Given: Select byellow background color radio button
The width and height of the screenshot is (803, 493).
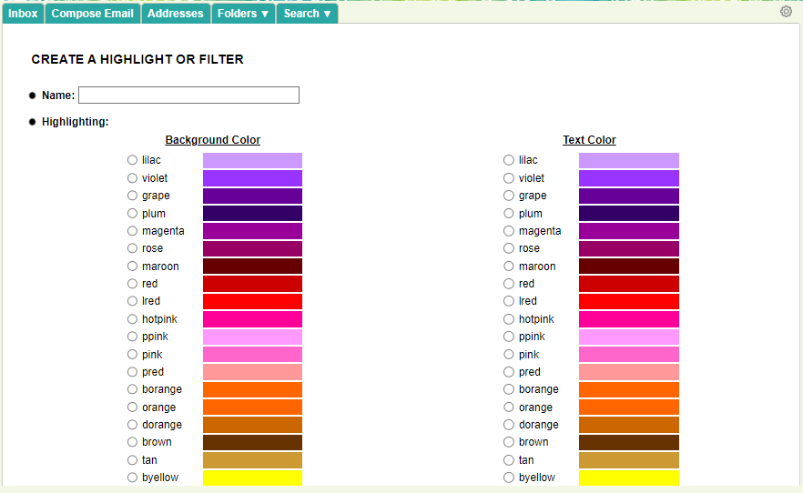Looking at the screenshot, I should pos(133,478).
